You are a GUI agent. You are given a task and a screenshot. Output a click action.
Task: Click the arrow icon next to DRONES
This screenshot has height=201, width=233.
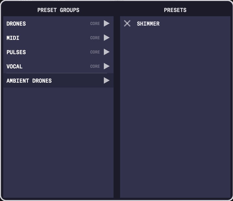tap(106, 23)
